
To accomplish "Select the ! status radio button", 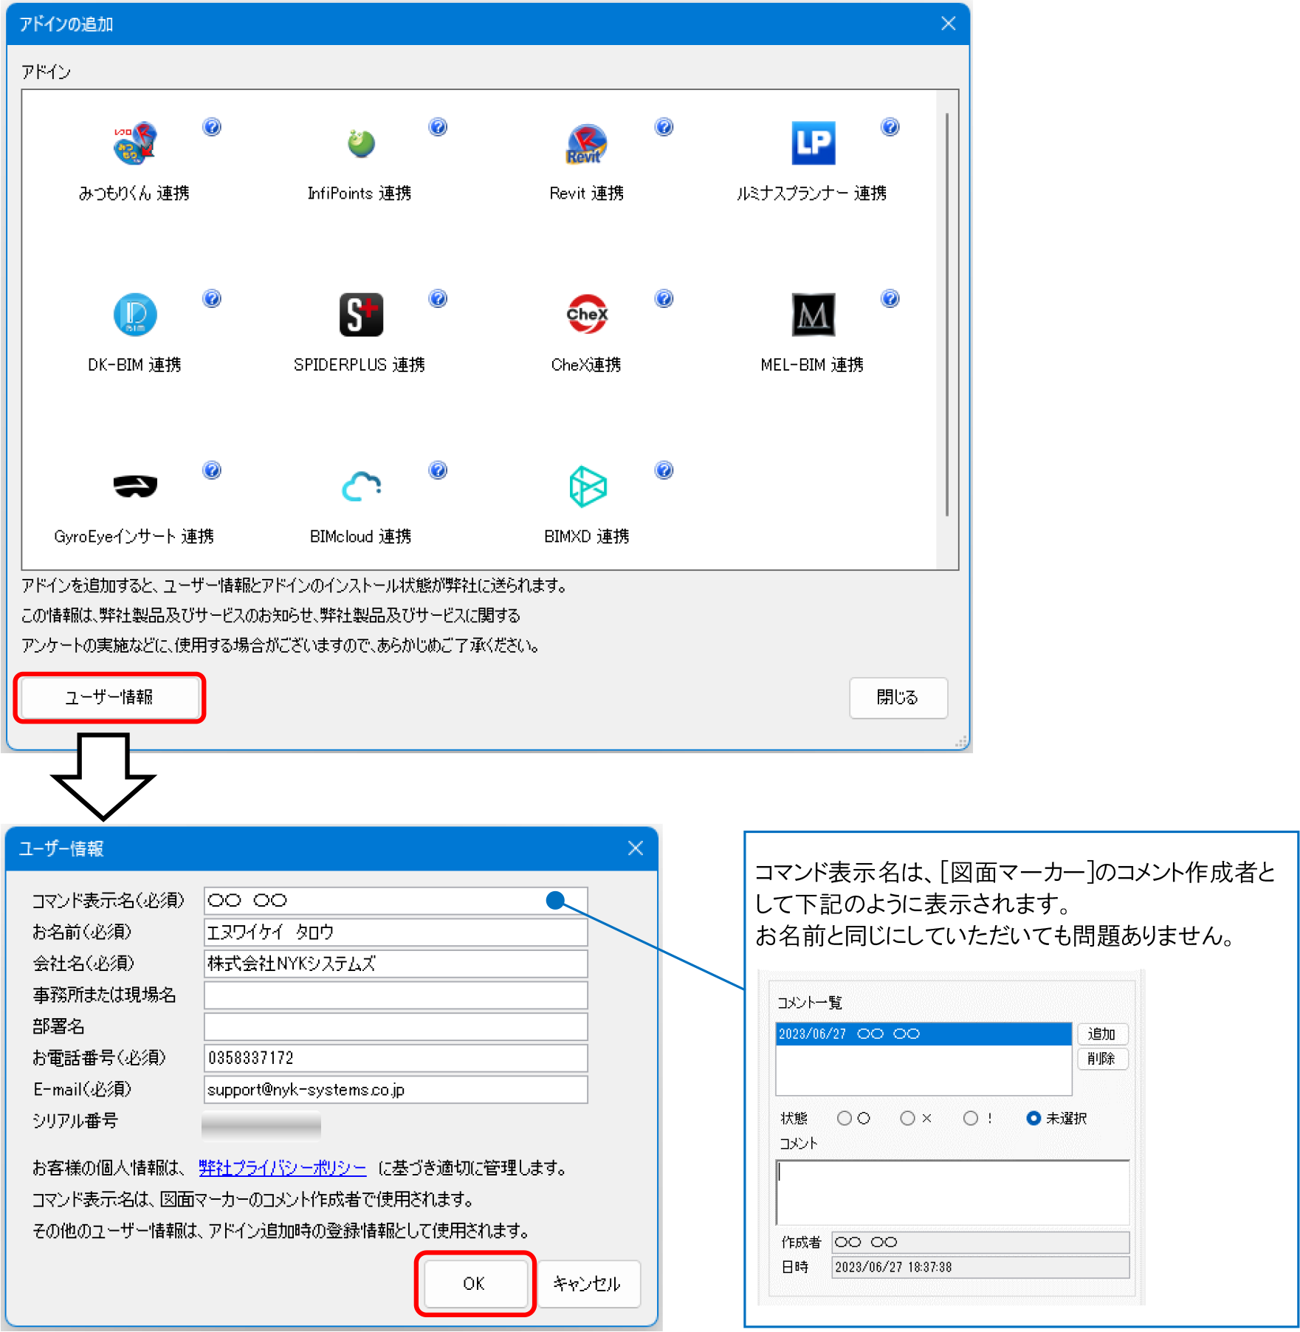I will (x=971, y=1119).
